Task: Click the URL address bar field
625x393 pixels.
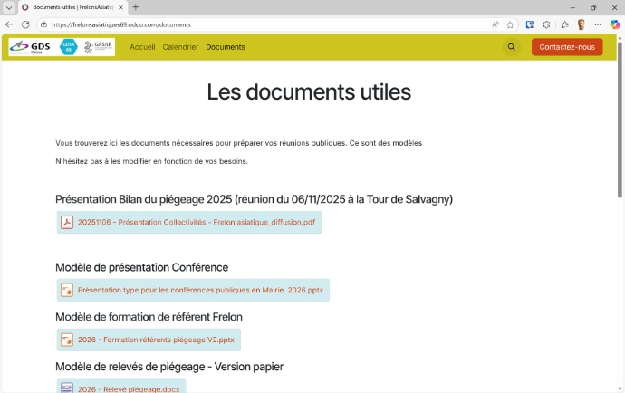Action: [272, 24]
